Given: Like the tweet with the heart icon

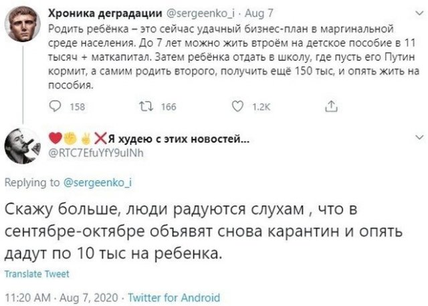Looking at the screenshot, I should click(235, 105).
